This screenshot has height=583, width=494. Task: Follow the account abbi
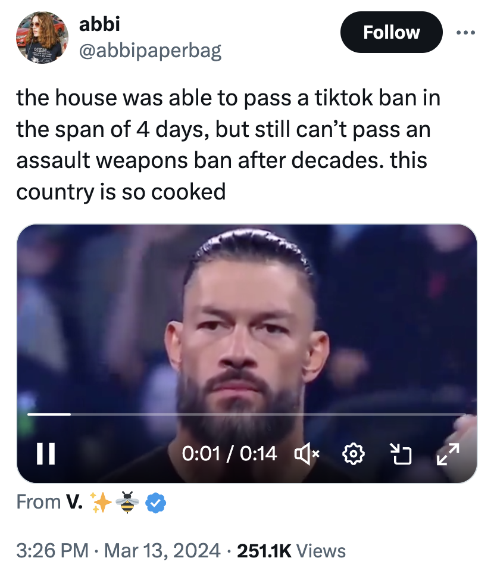(x=391, y=33)
